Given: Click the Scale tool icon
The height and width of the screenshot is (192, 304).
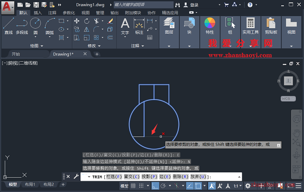Looking at the screenshot, I should [x=87, y=38].
